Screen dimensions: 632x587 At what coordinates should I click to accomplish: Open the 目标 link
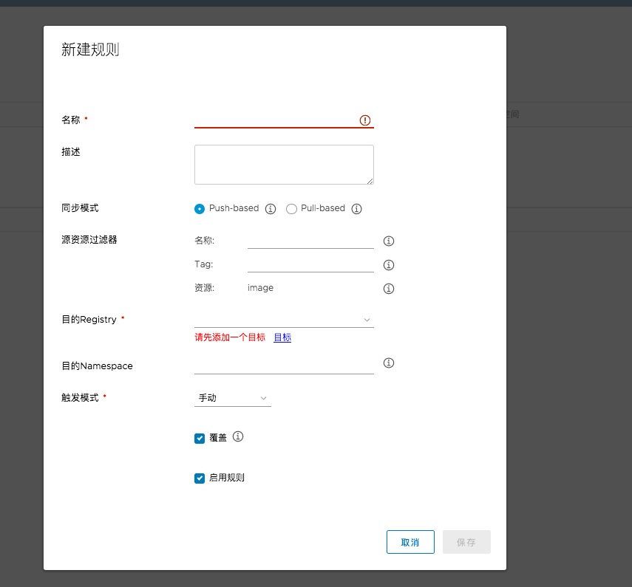click(282, 337)
